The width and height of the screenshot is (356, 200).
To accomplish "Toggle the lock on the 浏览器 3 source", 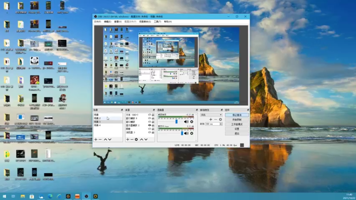I will [x=153, y=132].
